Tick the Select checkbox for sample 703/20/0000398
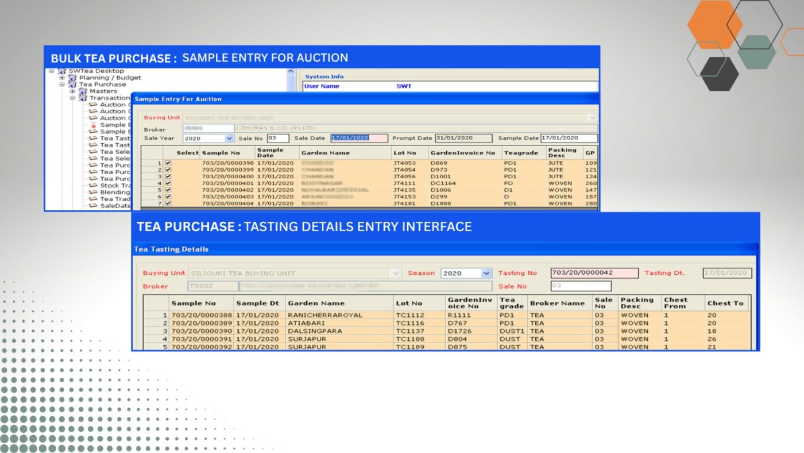Viewport: 804px width, 453px height. pos(168,163)
